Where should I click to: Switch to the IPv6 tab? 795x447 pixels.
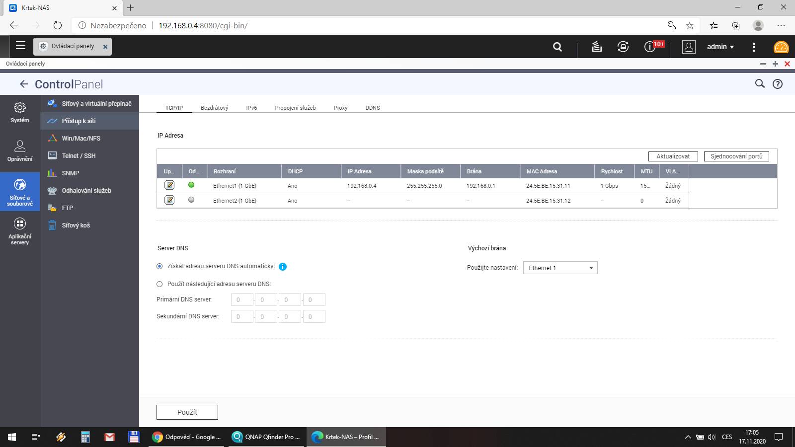click(251, 108)
